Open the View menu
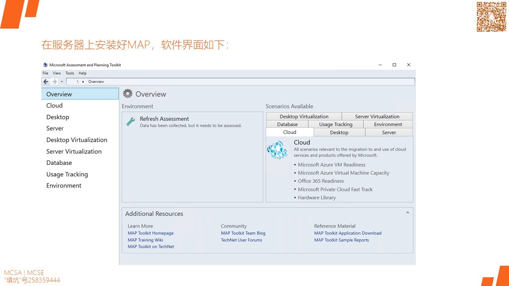The image size is (509, 286). (57, 73)
